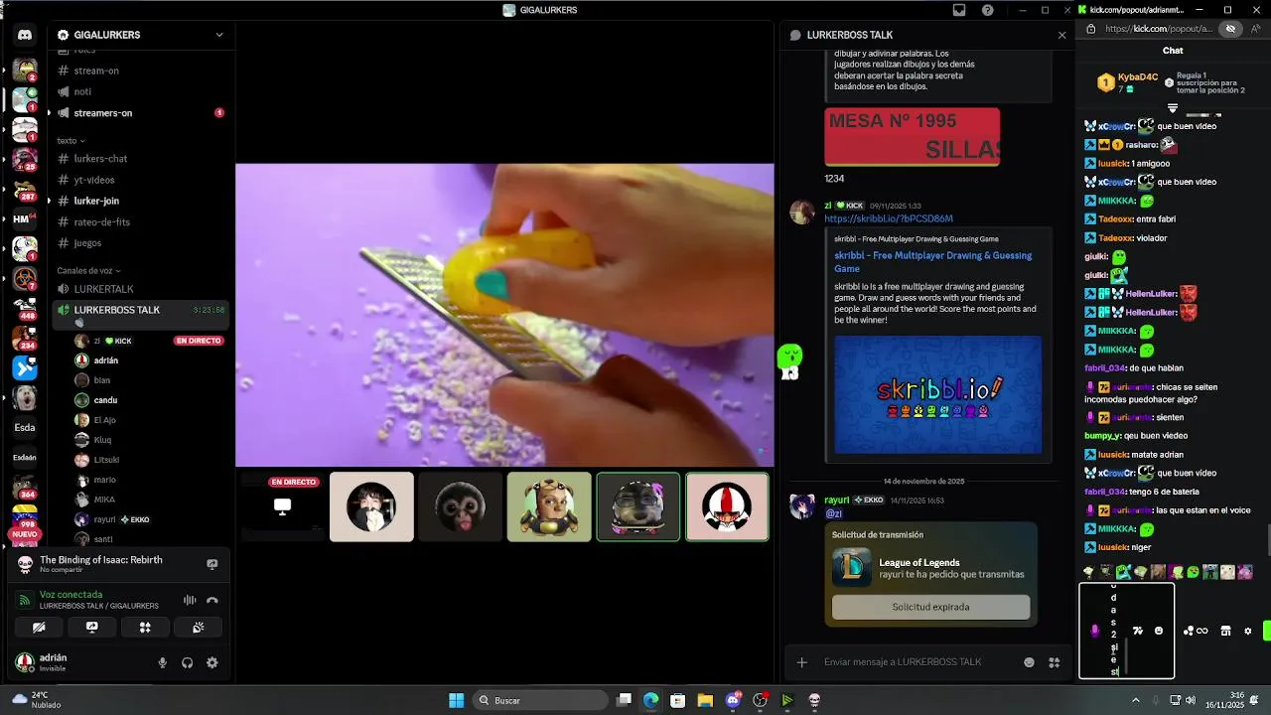Click the Kick chat message input box
Screen dimensions: 1271x715
(x=1127, y=631)
